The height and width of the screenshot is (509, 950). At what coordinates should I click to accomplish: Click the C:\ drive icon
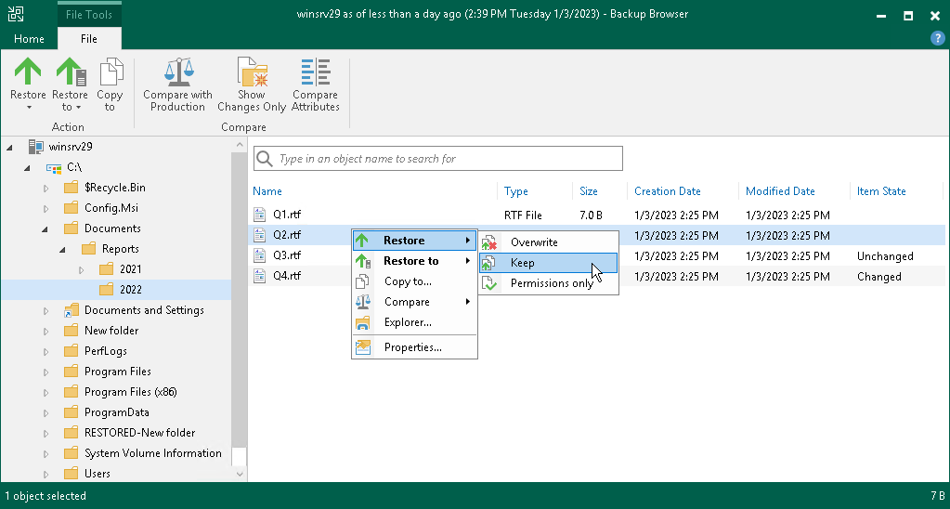[54, 167]
